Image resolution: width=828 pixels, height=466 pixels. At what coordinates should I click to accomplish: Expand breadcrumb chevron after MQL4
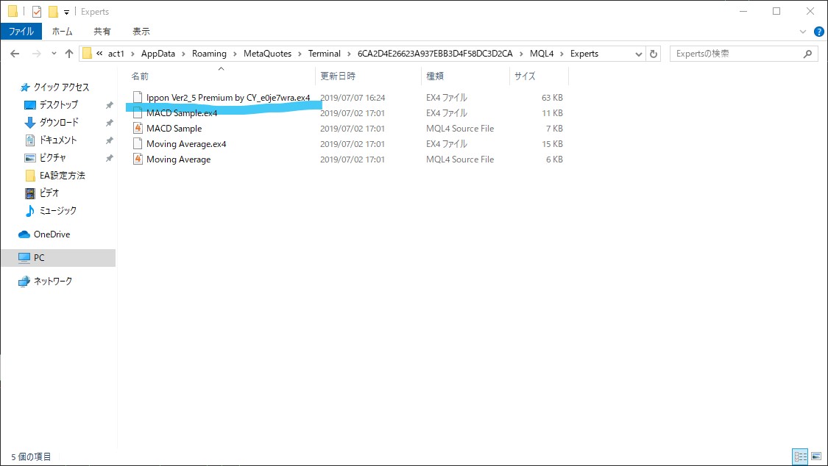click(562, 54)
